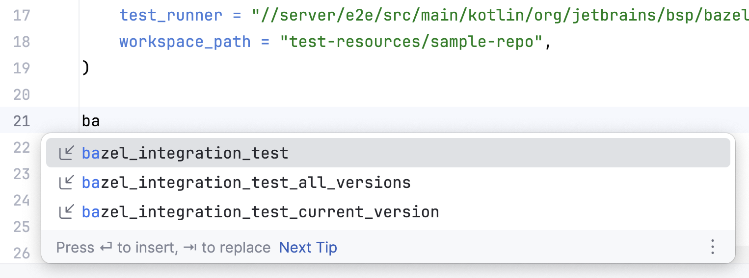
Task: Click the icon beside bazel_integration_test_all_versions
Action: pos(66,183)
